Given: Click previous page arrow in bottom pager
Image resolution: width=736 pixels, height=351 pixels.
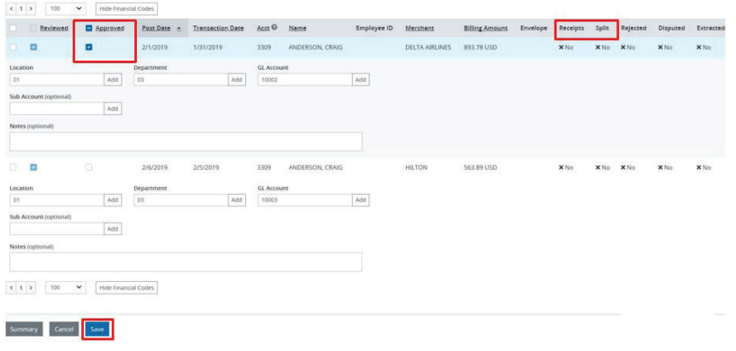Looking at the screenshot, I should (x=11, y=288).
